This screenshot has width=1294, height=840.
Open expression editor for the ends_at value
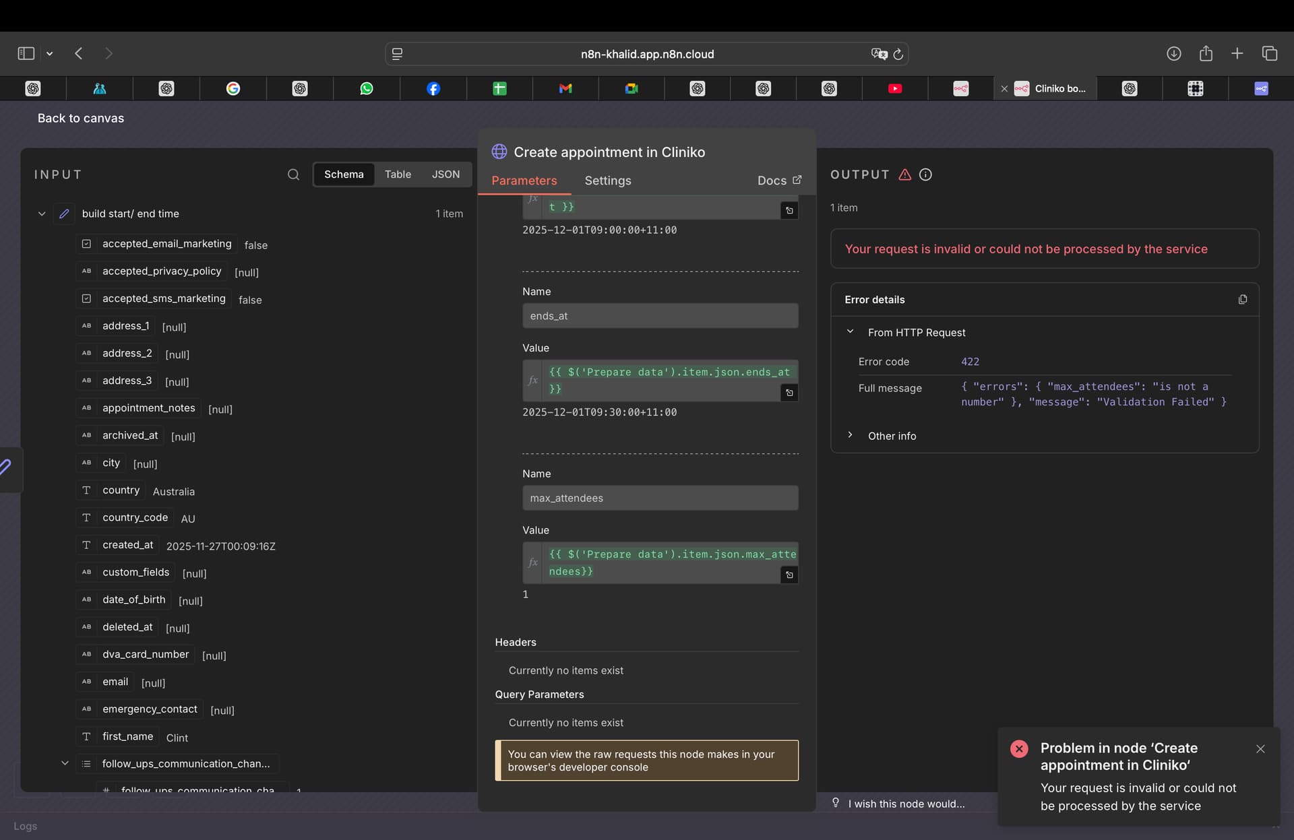(789, 393)
